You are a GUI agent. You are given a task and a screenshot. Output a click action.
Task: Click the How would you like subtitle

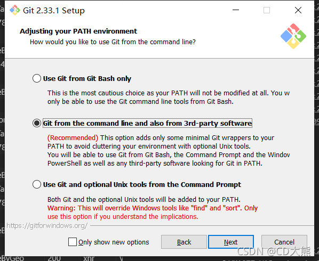[x=113, y=42]
